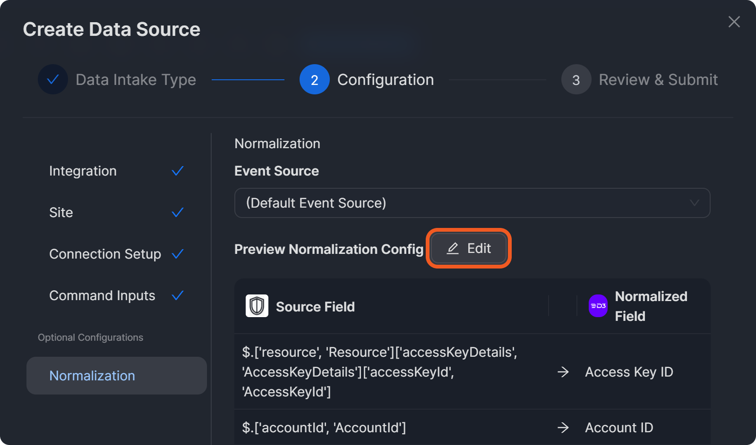This screenshot has width=756, height=445.
Task: Select the Access Key ID source field row
Action: tap(379, 372)
